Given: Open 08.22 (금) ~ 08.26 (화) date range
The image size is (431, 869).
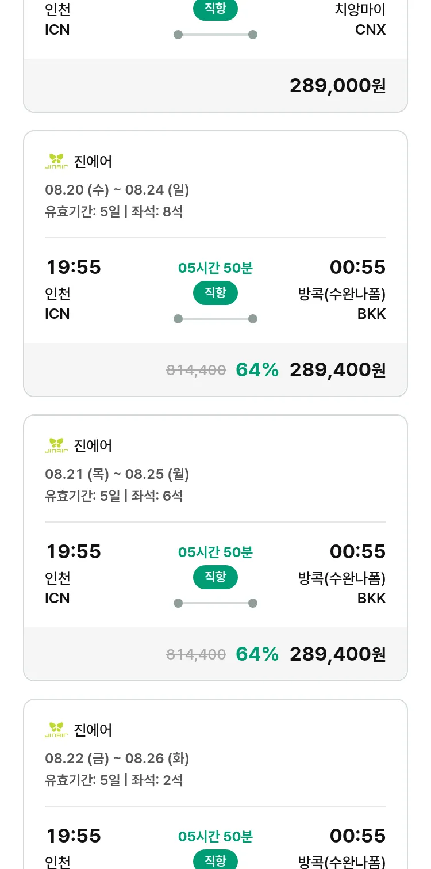Looking at the screenshot, I should [x=117, y=759].
